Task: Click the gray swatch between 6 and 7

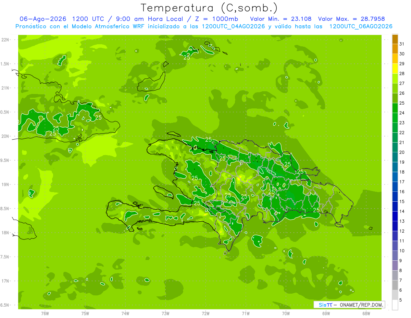Action: click(395, 285)
